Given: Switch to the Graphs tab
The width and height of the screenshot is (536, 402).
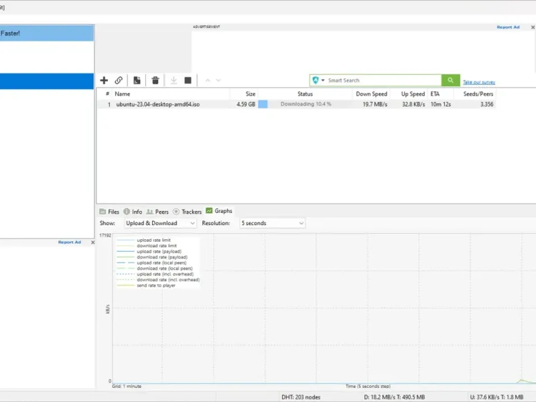Looking at the screenshot, I should [x=219, y=211].
